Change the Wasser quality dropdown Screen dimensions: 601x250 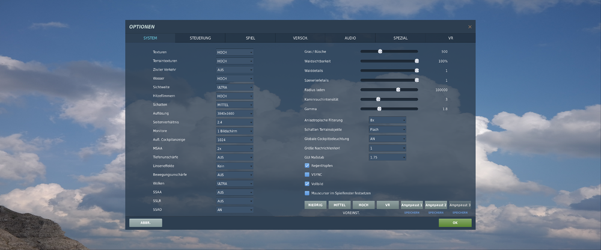pyautogui.click(x=234, y=79)
